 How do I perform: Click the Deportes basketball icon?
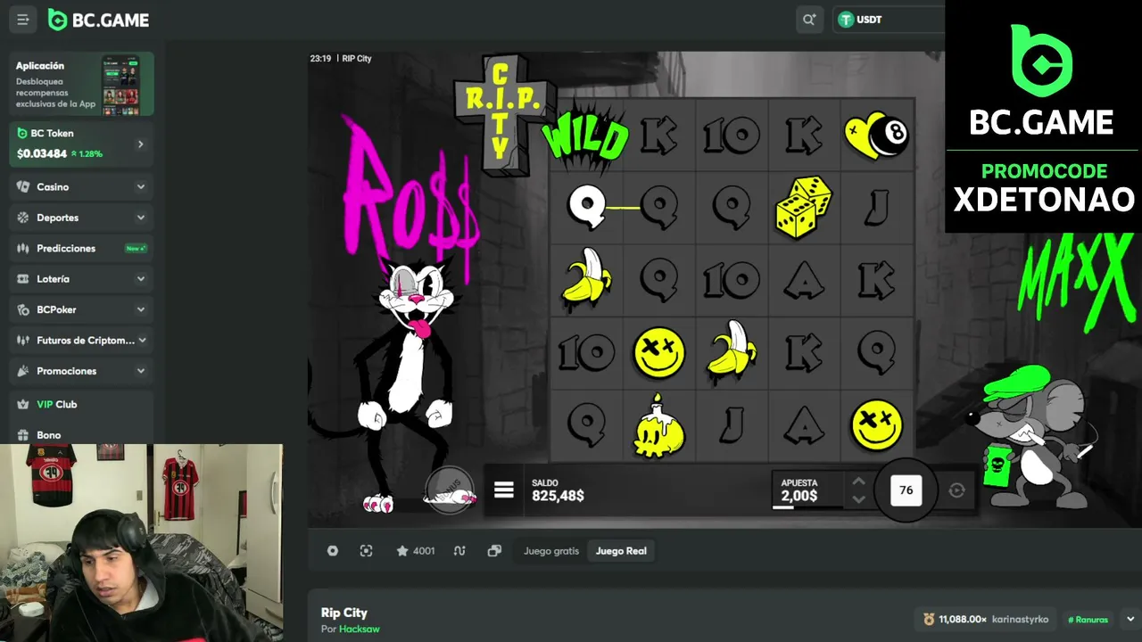tap(22, 218)
